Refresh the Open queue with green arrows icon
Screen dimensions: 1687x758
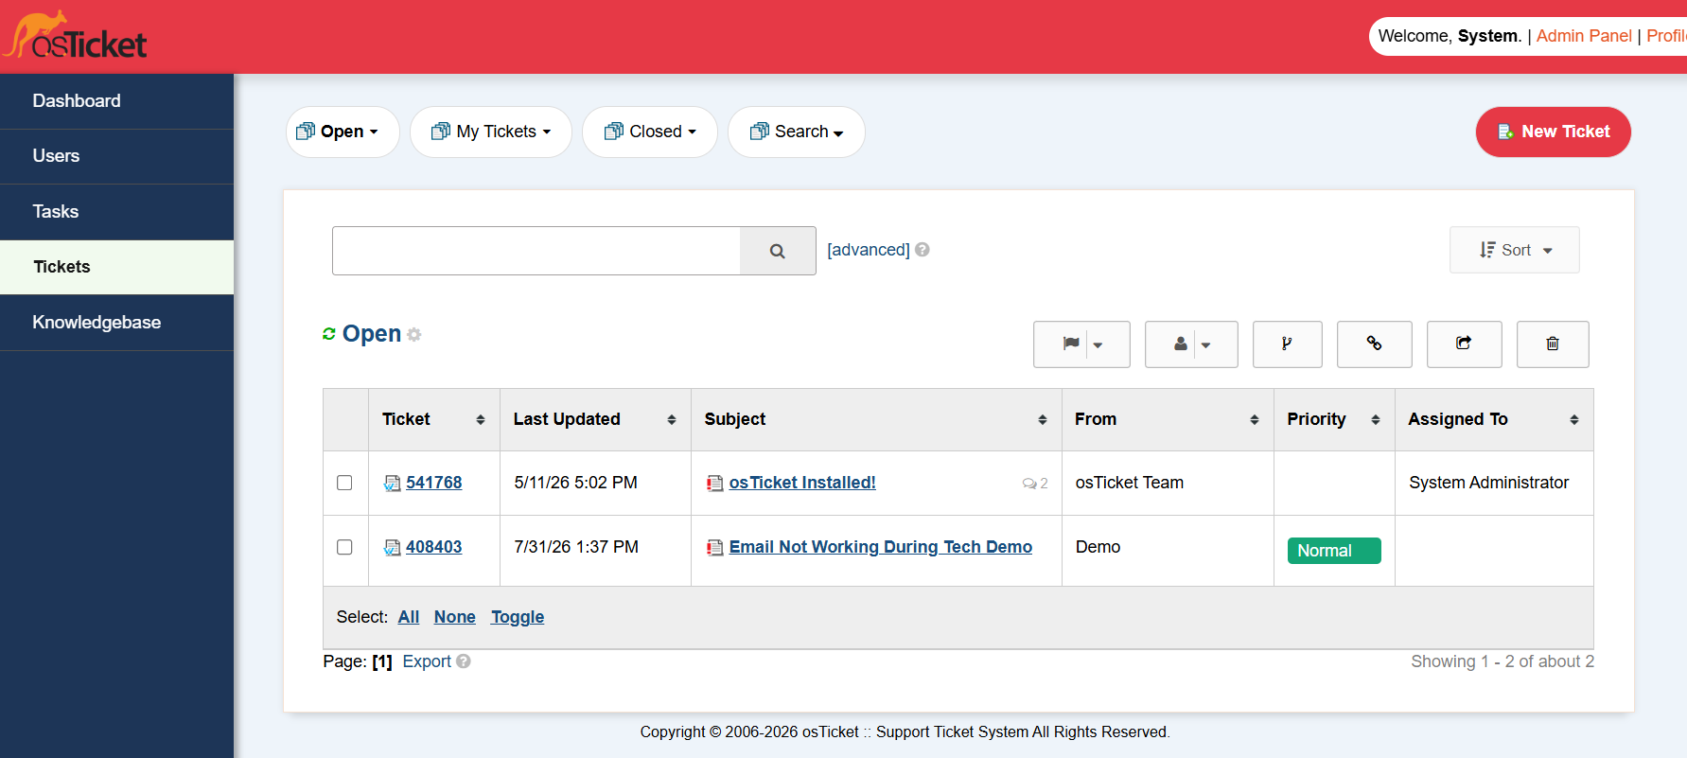(x=329, y=334)
